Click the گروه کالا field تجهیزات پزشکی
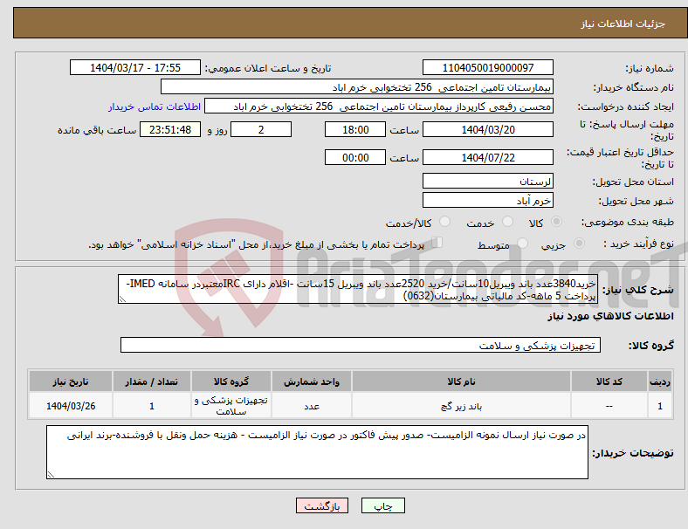Viewport: 688px width, 529px height. click(361, 345)
